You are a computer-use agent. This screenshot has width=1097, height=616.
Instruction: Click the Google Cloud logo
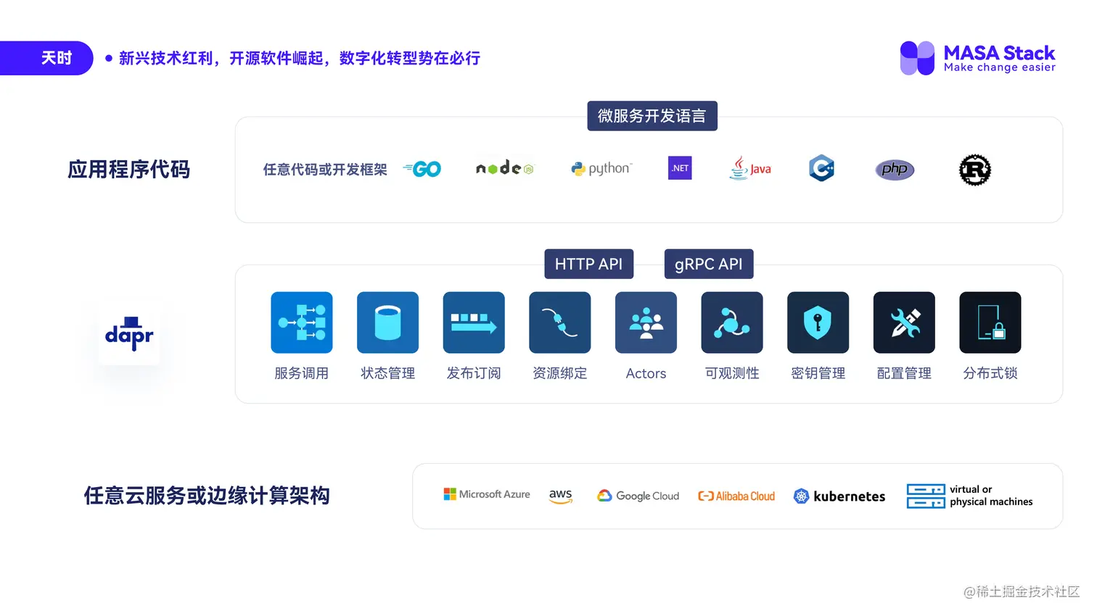(638, 496)
